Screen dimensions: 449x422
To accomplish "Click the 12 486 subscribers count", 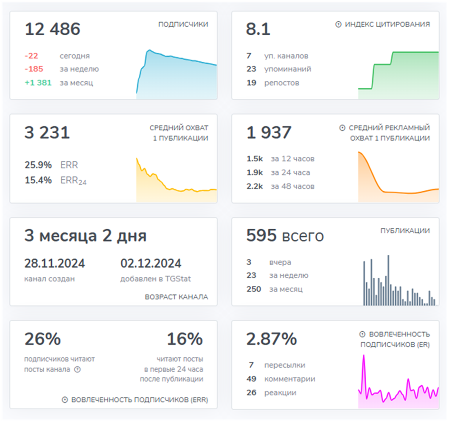I will [52, 29].
